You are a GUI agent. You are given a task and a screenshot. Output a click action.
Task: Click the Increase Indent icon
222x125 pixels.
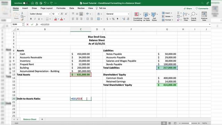[x=92, y=19]
